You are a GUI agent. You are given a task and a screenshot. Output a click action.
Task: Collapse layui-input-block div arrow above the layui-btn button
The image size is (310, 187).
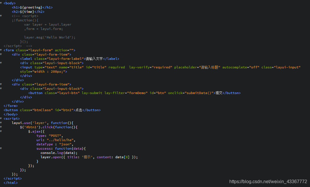click(1, 88)
